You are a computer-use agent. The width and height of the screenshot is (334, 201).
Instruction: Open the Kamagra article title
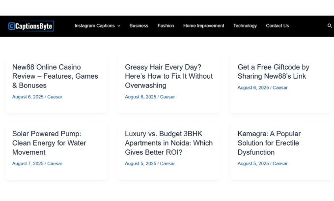269,143
